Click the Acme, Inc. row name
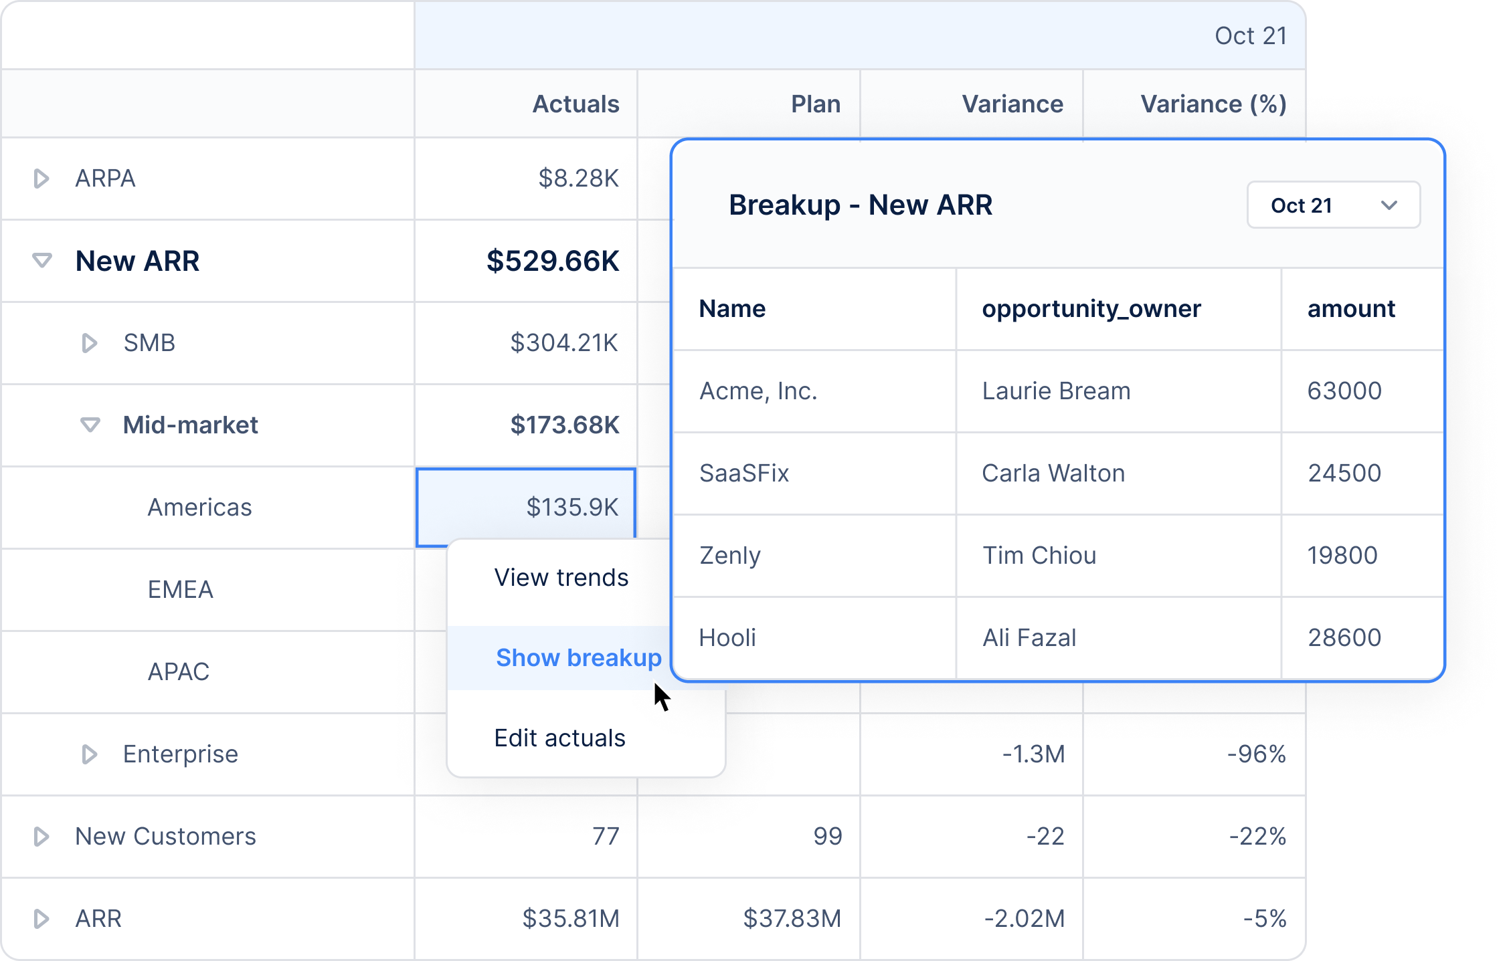Viewport: 1511px width, 961px height. pyautogui.click(x=758, y=391)
